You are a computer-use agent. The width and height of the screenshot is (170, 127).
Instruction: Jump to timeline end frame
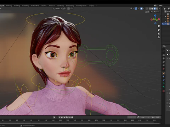(72, 117)
